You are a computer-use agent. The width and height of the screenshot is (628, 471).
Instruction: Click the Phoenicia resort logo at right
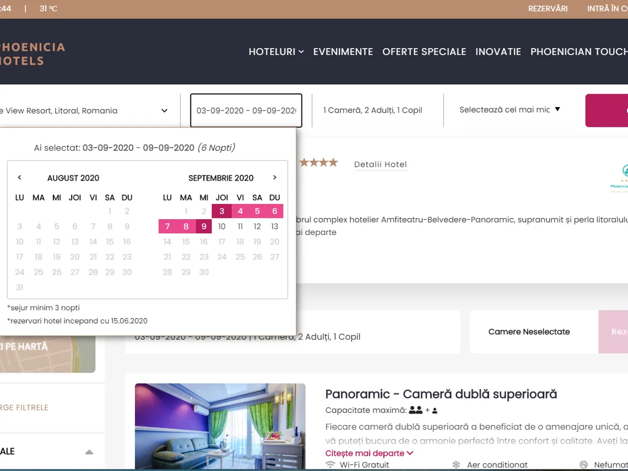point(619,179)
